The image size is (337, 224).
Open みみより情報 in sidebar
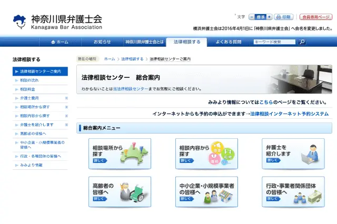40,165
